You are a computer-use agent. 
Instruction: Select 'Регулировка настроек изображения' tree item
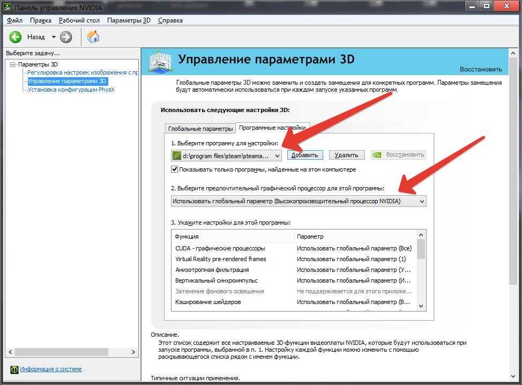83,72
